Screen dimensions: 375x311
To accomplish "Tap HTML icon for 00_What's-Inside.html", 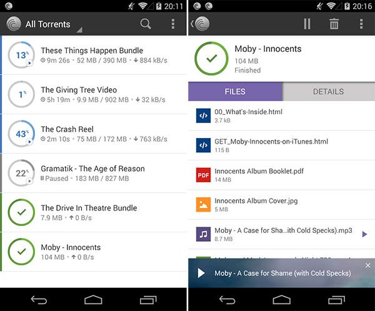I will click(x=203, y=116).
